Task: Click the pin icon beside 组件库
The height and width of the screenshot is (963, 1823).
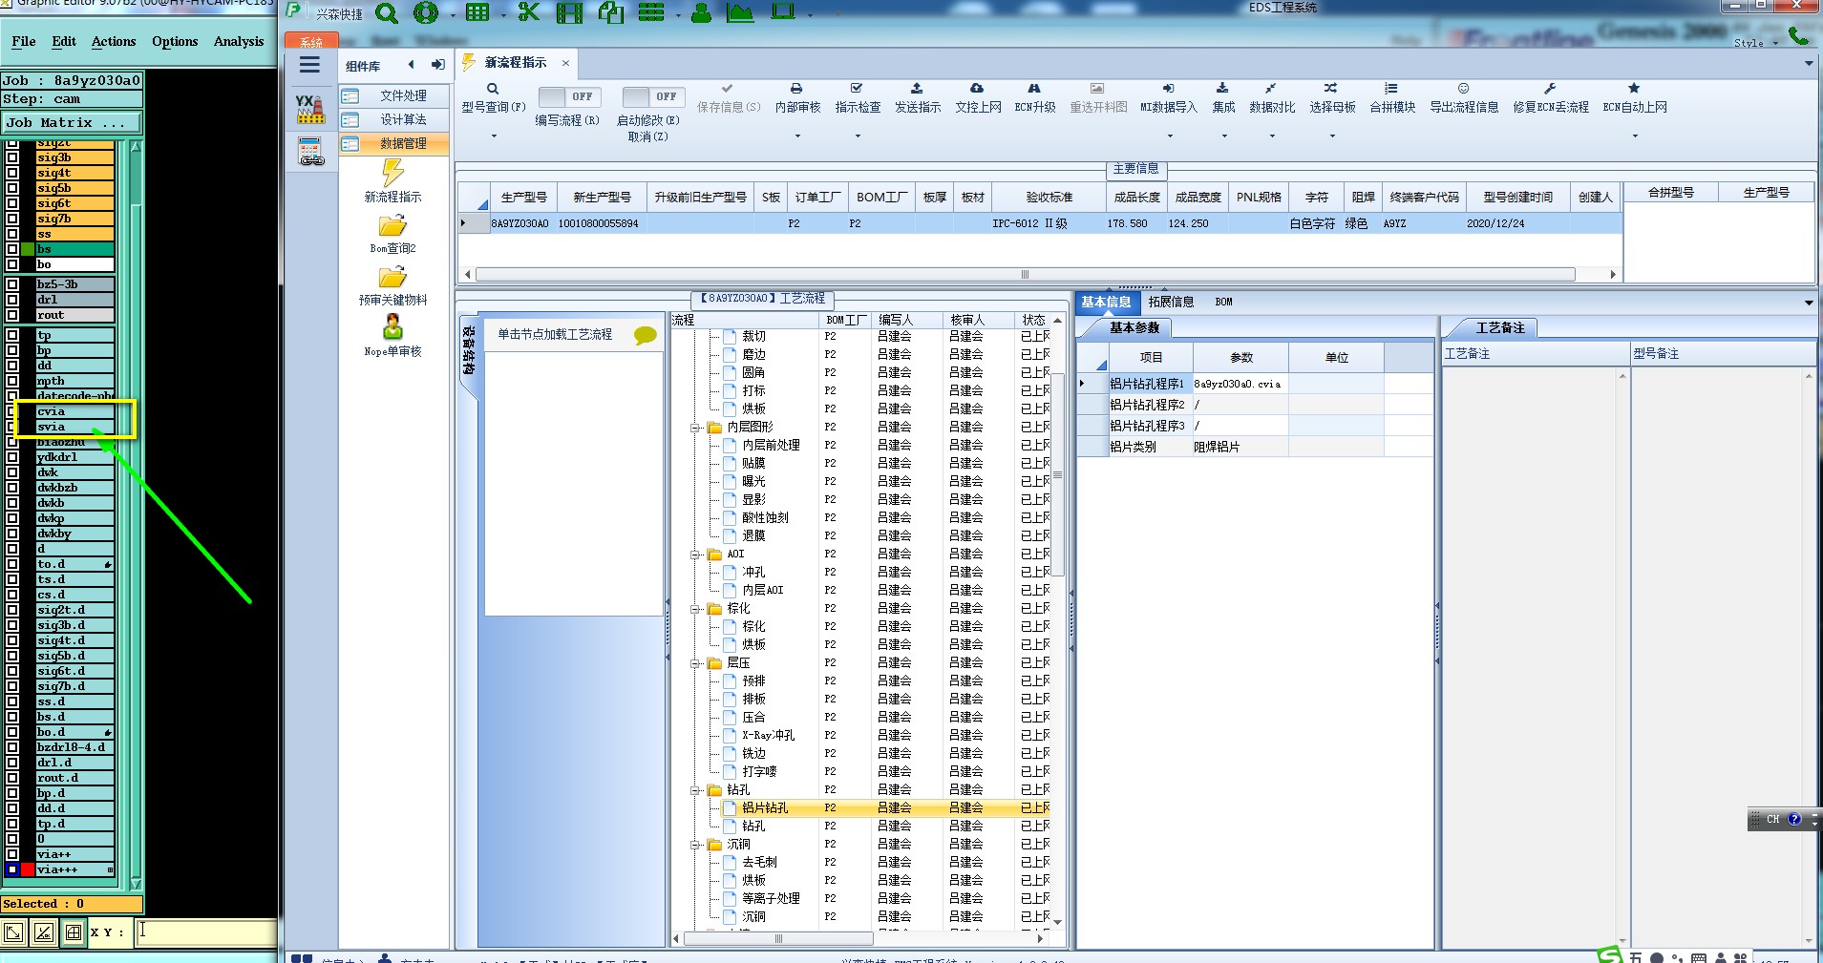Action: click(437, 65)
